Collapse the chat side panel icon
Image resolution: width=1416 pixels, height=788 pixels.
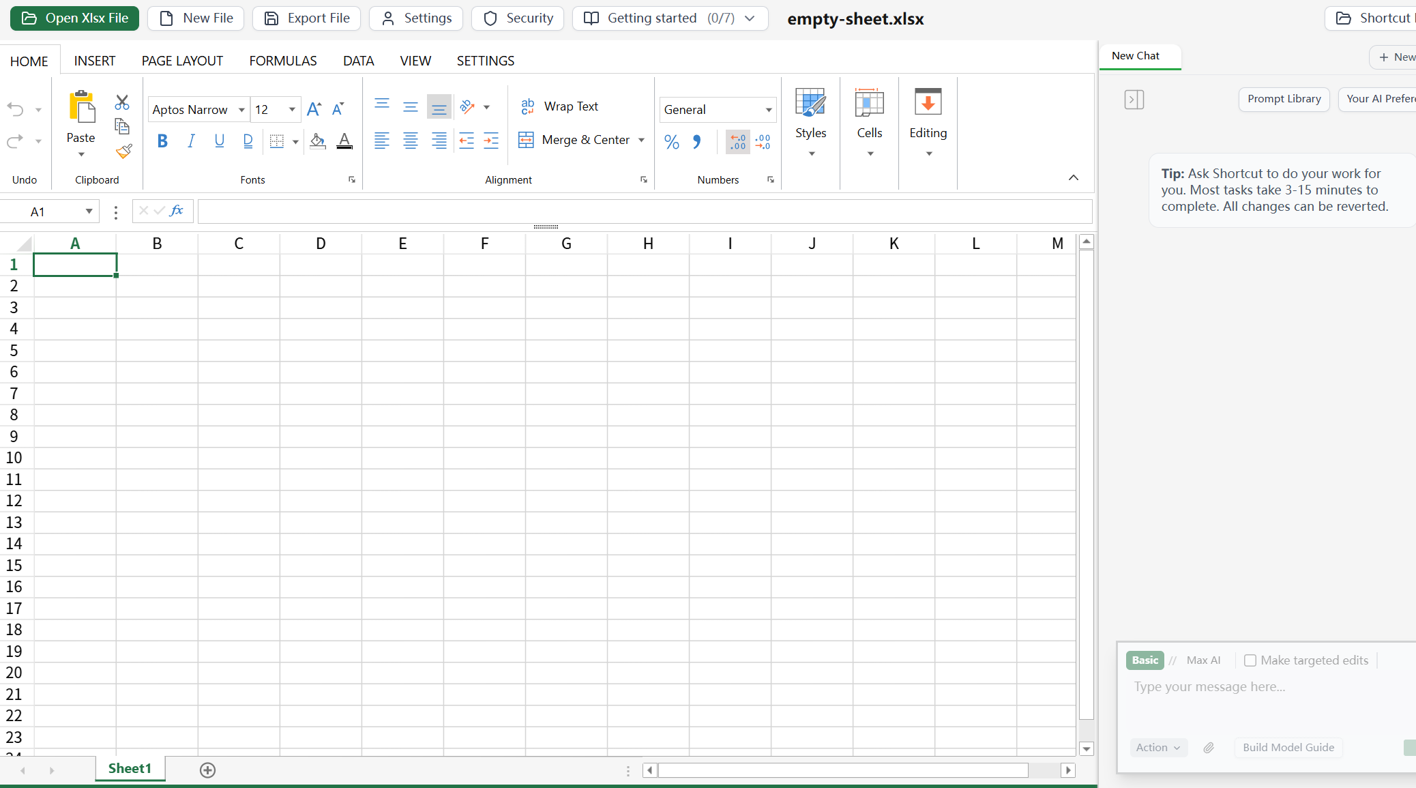[x=1134, y=100]
